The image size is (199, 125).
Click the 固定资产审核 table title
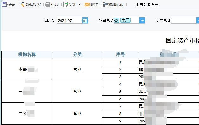[183, 41]
